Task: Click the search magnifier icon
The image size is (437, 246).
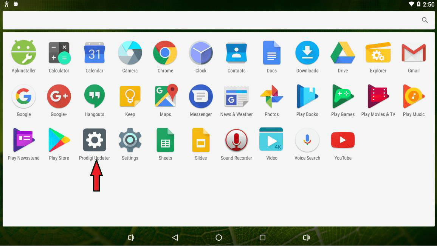Action: (x=425, y=20)
